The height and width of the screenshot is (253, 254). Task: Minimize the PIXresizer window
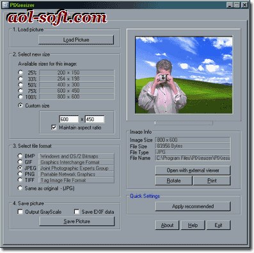pyautogui.click(x=230, y=5)
